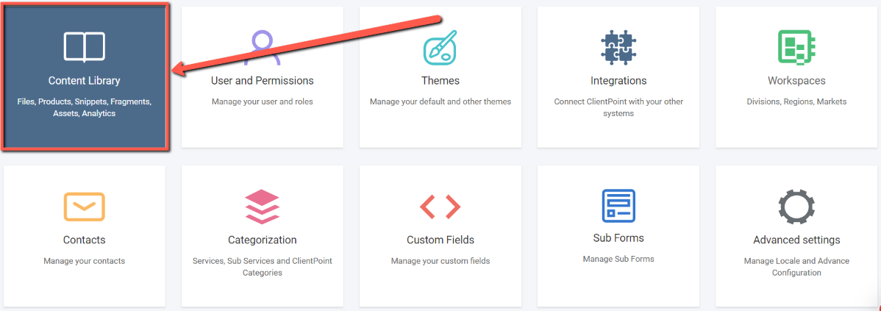
Task: Select the Categorization stacked layers icon
Action: tap(263, 207)
